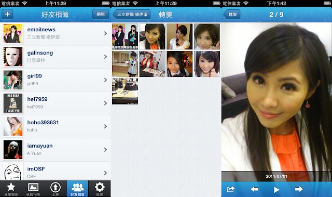Open the desk items photo thumbnail

125,91
